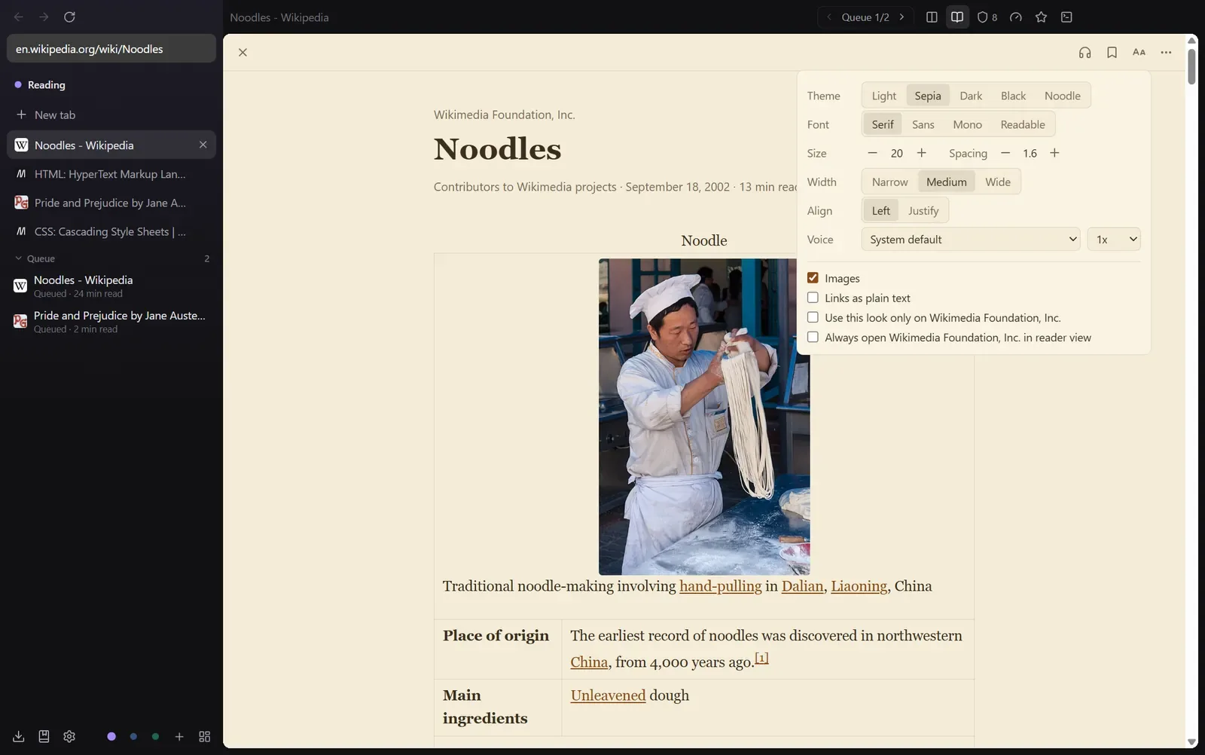Click the star favorite icon
1205x755 pixels.
1041,17
